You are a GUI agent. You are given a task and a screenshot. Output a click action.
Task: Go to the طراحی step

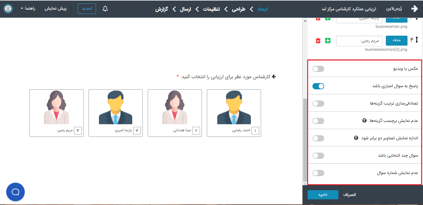[x=238, y=9]
